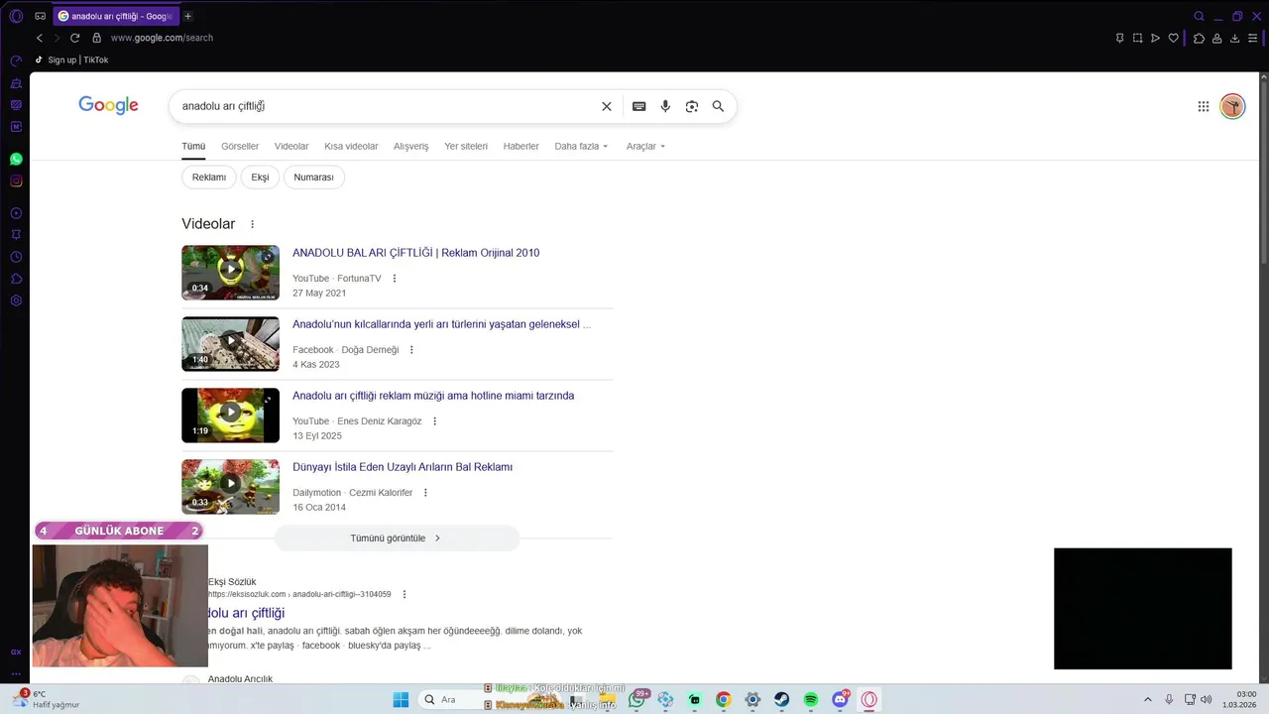Open the Google account profile avatar
This screenshot has width=1269, height=714.
coord(1232,106)
